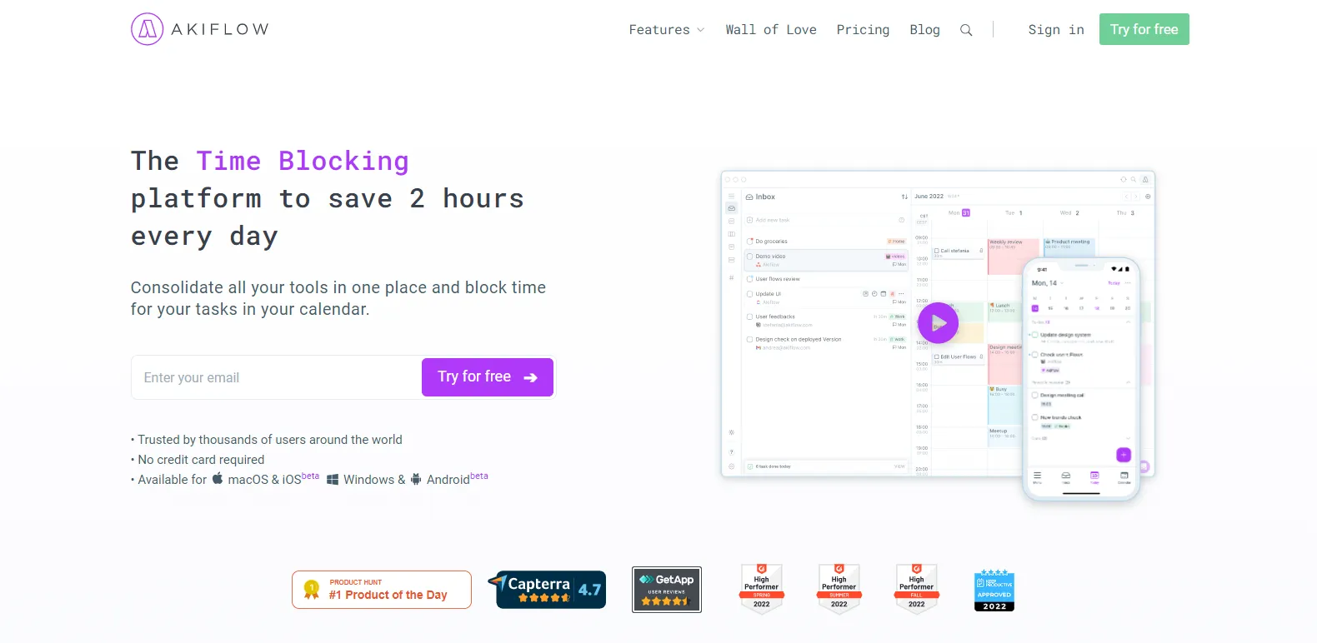Viewport: 1317px width, 643px height.
Task: Expand the Features dropdown menu
Action: tap(667, 30)
